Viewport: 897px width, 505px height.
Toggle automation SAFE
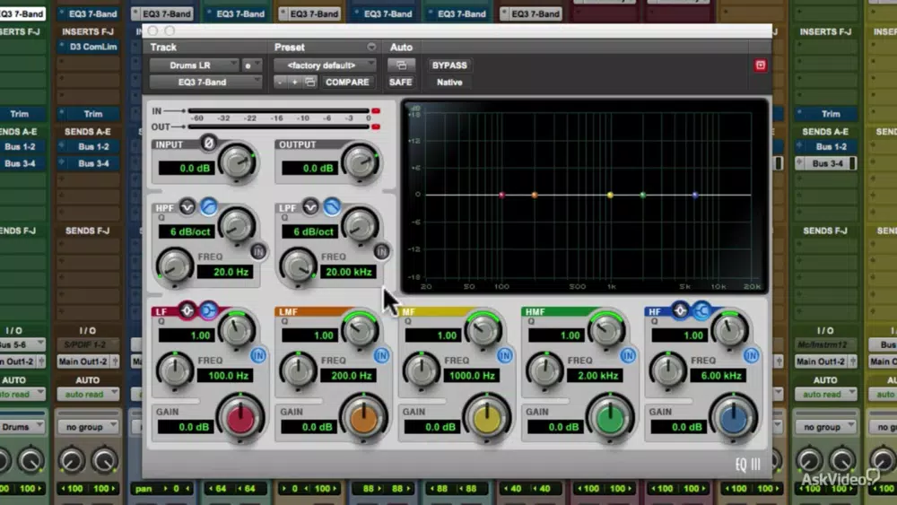pyautogui.click(x=401, y=83)
